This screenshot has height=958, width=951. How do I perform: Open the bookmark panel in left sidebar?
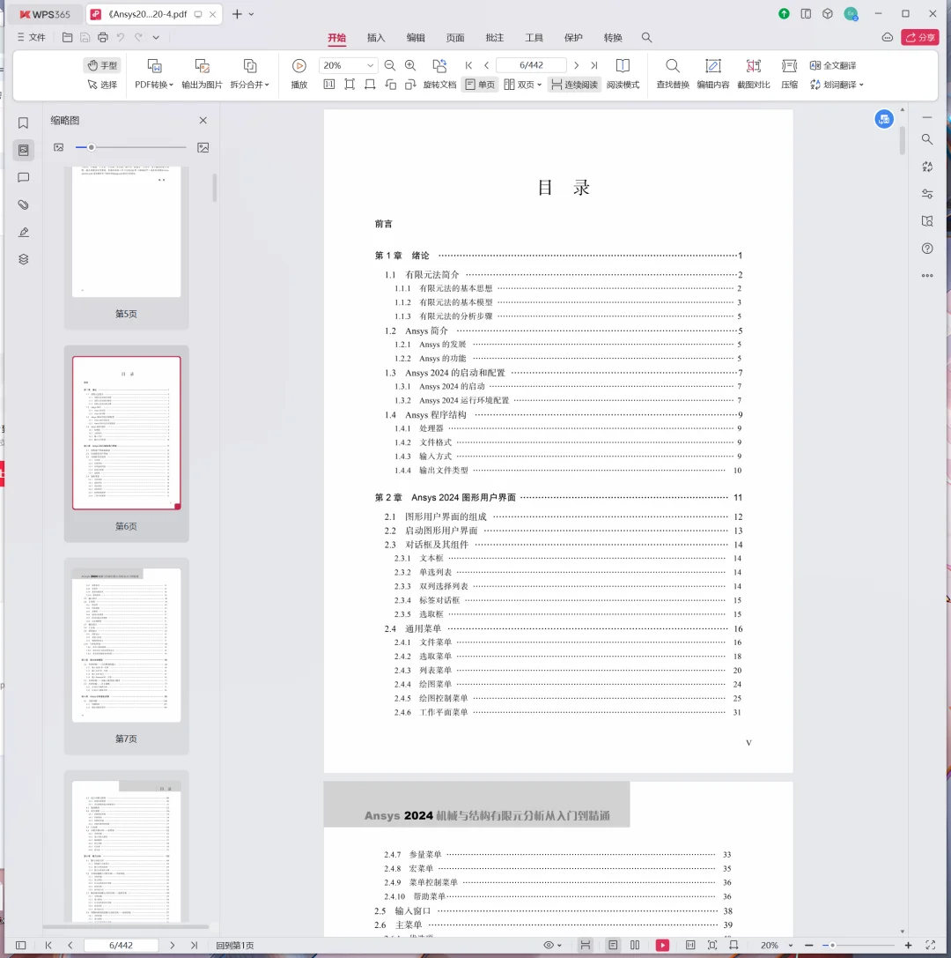pyautogui.click(x=23, y=123)
